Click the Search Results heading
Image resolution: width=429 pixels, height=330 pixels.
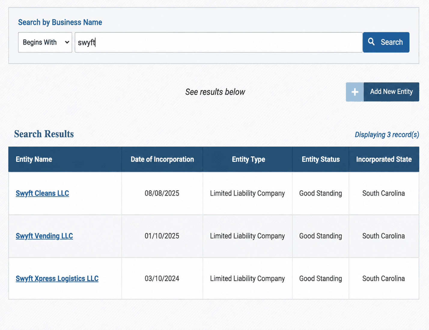[44, 134]
